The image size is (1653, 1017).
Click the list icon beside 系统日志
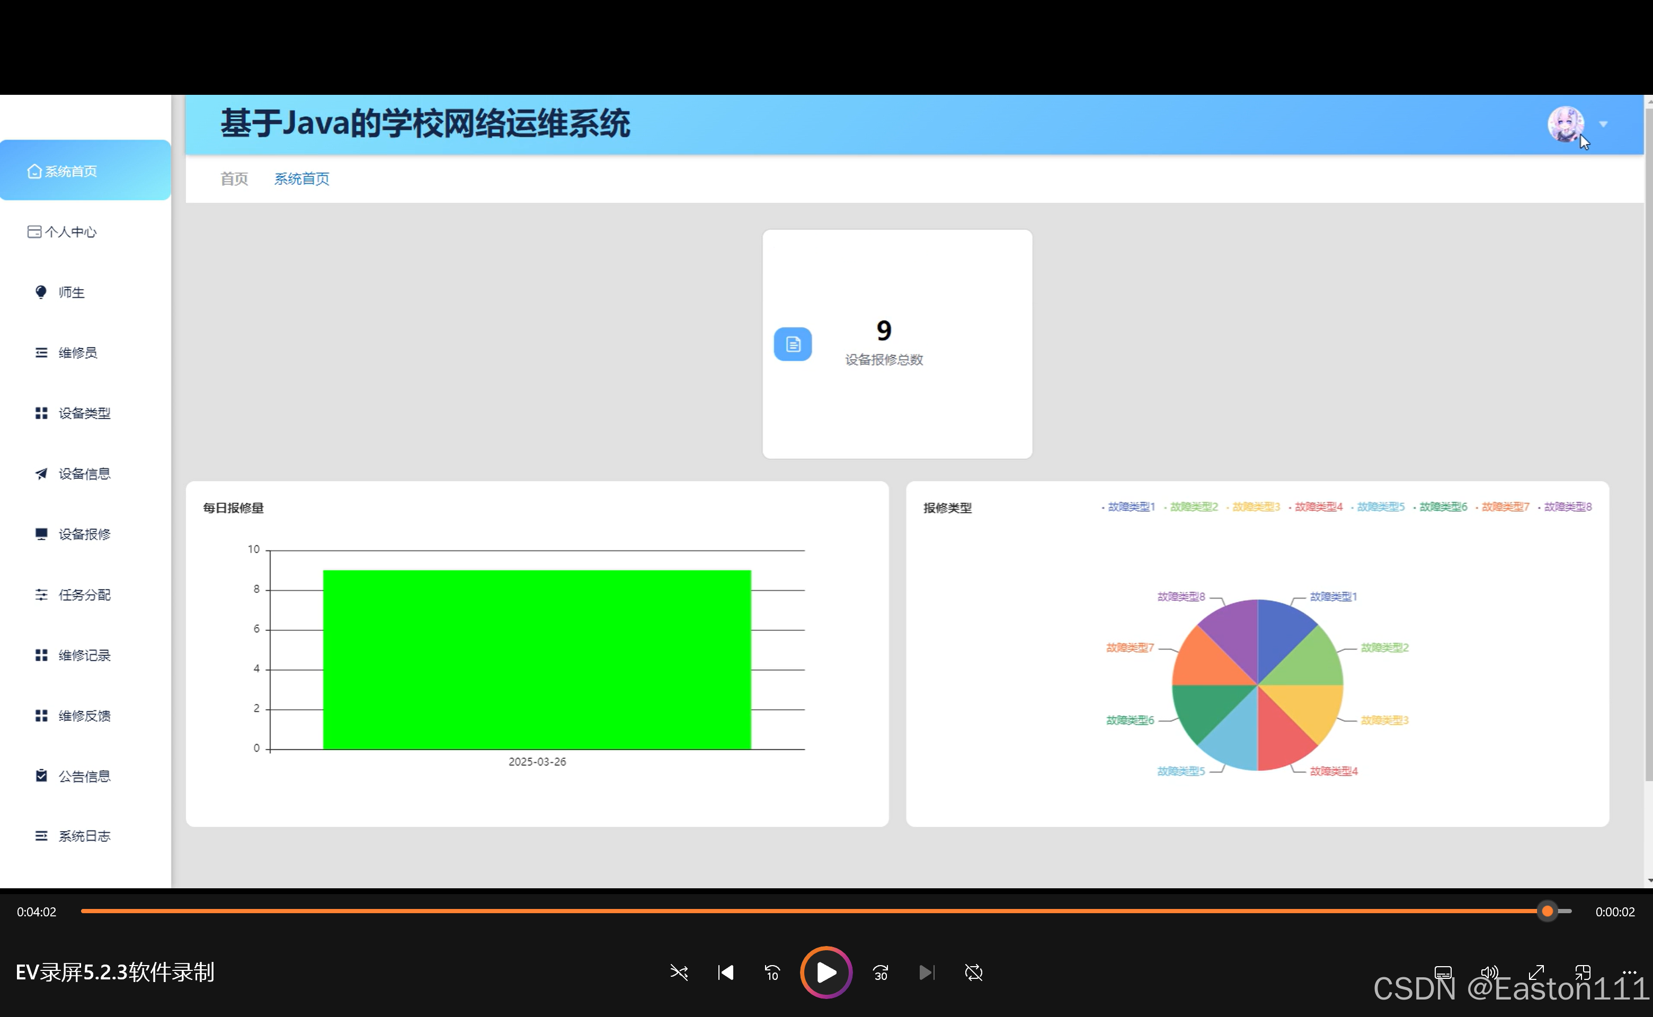[x=41, y=836]
